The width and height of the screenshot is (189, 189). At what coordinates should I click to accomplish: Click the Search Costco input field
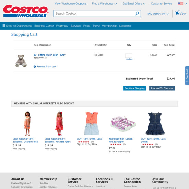94,13
